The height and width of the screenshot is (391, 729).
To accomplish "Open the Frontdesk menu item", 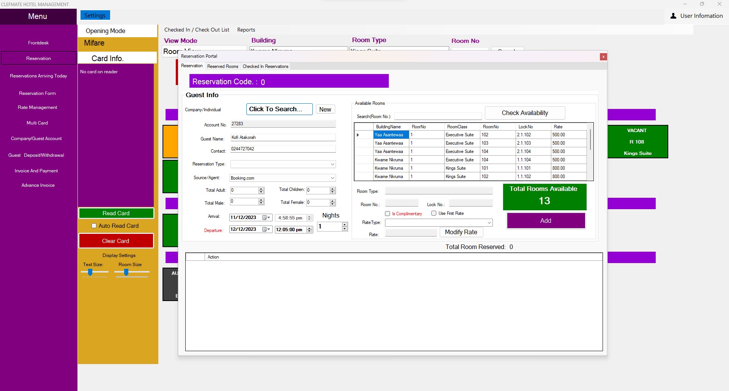I will pyautogui.click(x=38, y=43).
